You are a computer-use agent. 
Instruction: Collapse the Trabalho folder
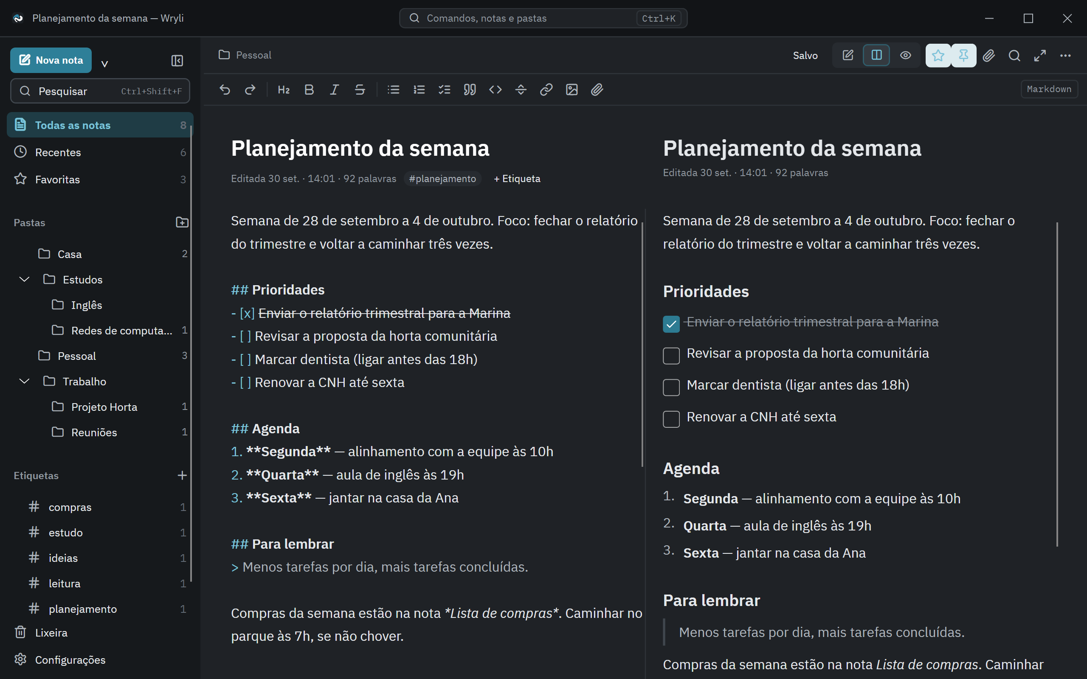(x=24, y=381)
